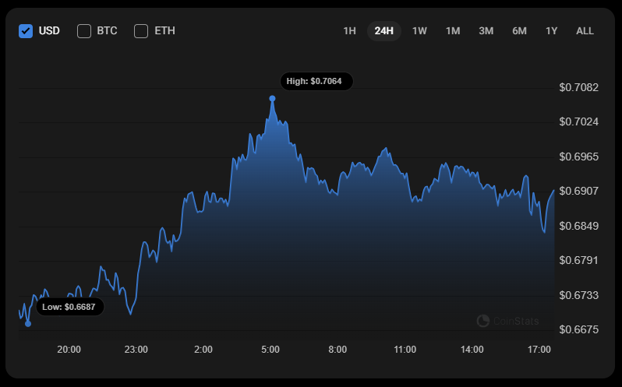Click the Low: $0.6687 label
Screen dimensions: 622x387
point(70,307)
